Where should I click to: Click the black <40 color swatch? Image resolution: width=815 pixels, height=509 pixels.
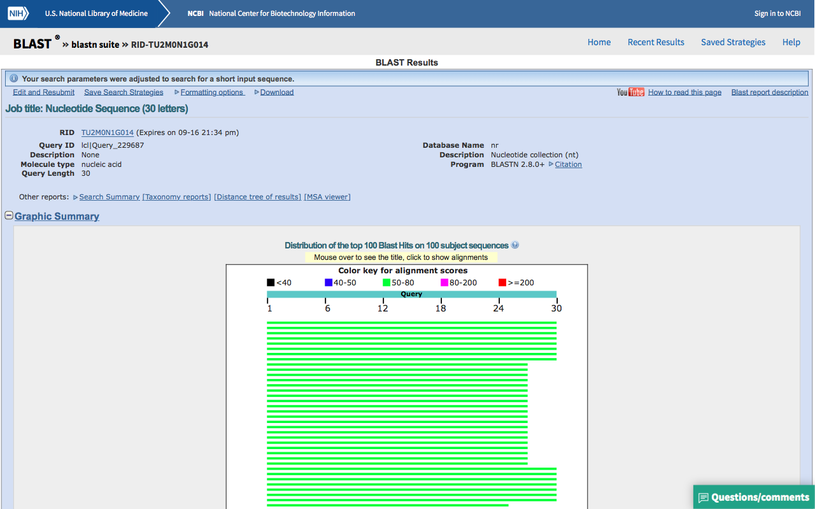271,282
